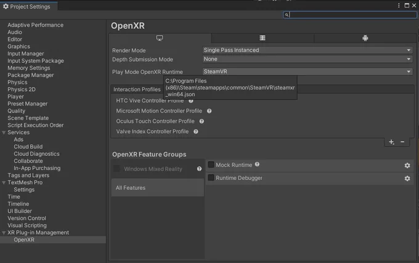This screenshot has height=263, width=419.
Task: Open the Render Mode dropdown
Action: [307, 50]
